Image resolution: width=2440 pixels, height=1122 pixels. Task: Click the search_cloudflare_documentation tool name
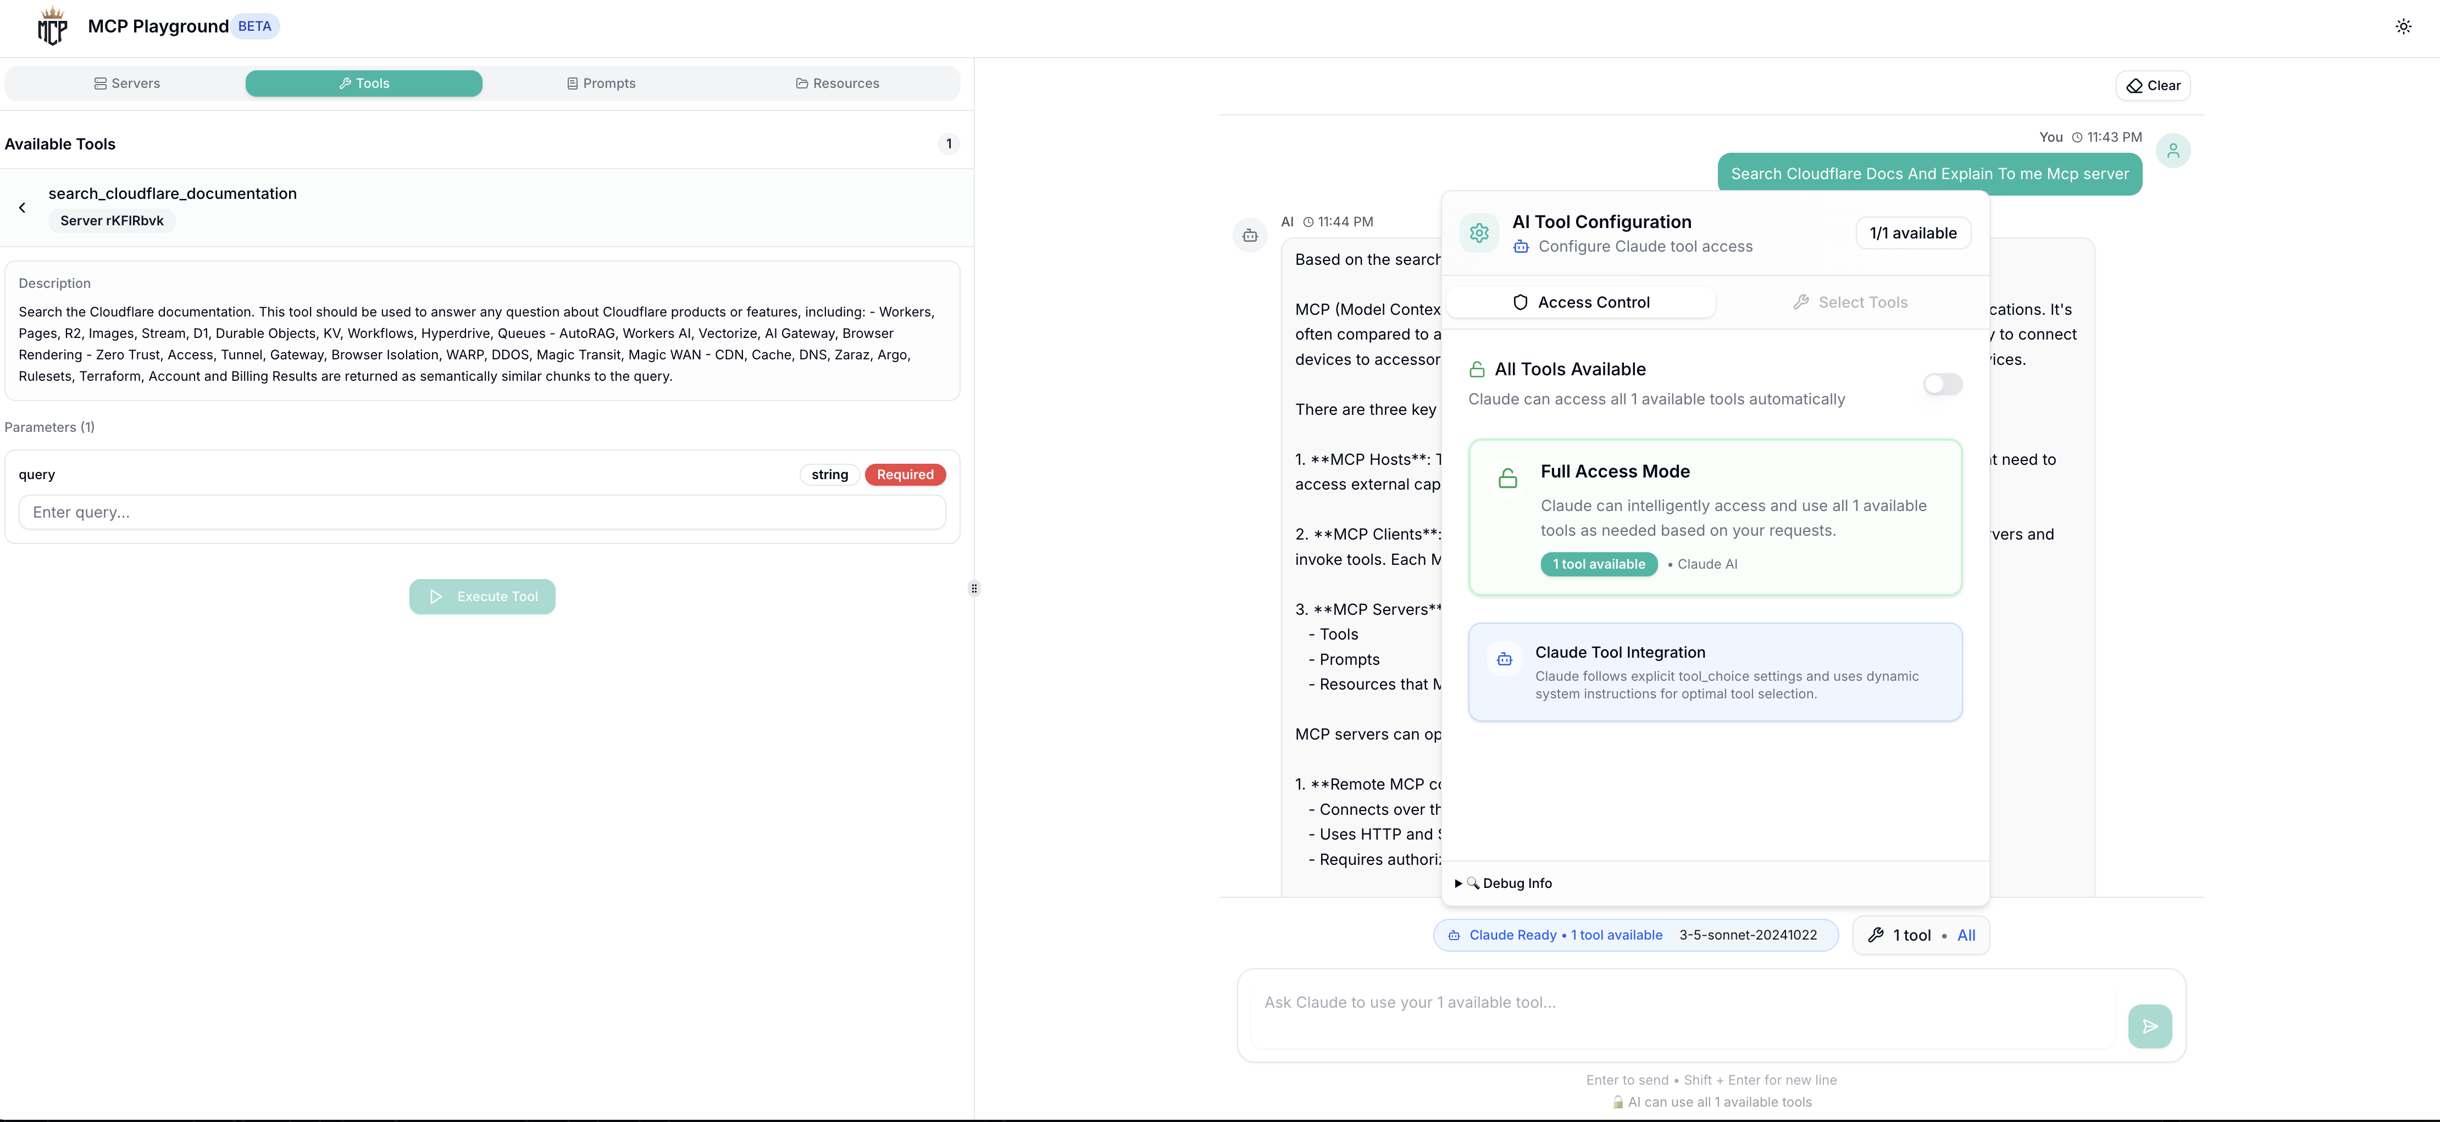173,193
